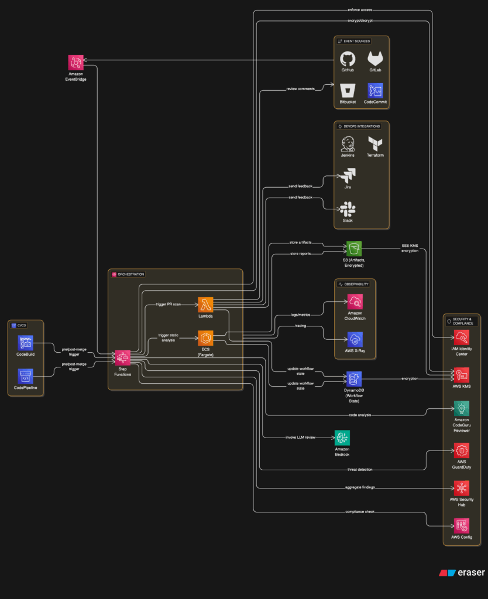
Task: Open the eraser logo link
Action: (x=462, y=573)
